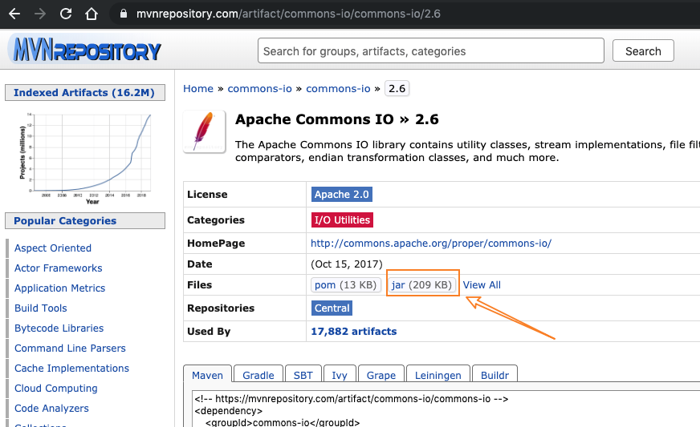Download the pom (13 KB) file

[x=345, y=285]
